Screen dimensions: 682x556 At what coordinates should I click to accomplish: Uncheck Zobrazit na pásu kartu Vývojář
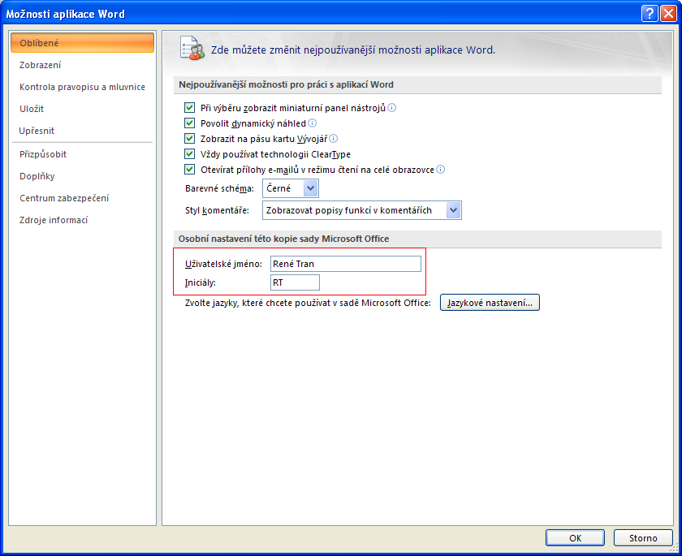click(x=189, y=138)
